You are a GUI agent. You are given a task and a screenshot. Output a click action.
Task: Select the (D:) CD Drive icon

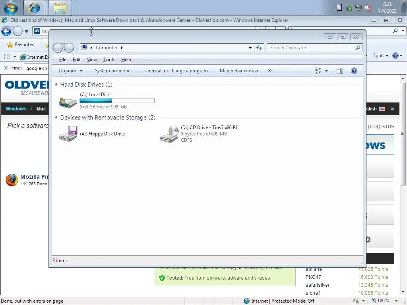(169, 134)
